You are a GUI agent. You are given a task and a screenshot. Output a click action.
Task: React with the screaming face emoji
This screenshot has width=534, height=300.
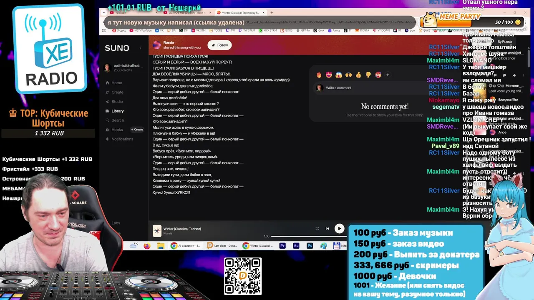pos(339,75)
